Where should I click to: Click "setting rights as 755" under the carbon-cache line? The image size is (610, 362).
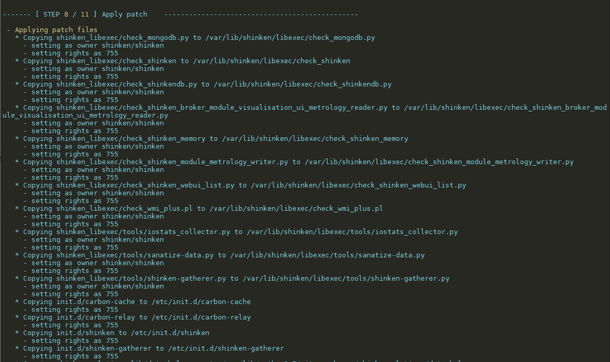(75, 310)
